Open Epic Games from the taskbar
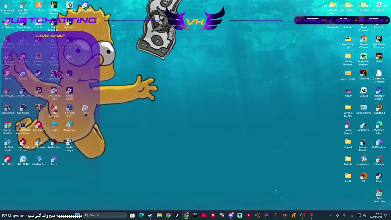Screen dimensions: 391x220 click(195, 215)
